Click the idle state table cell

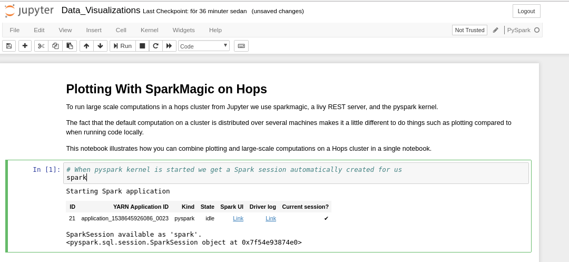[x=210, y=218]
